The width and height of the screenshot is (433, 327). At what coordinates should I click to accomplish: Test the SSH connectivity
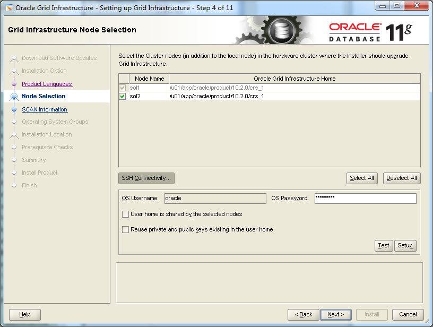[384, 246]
